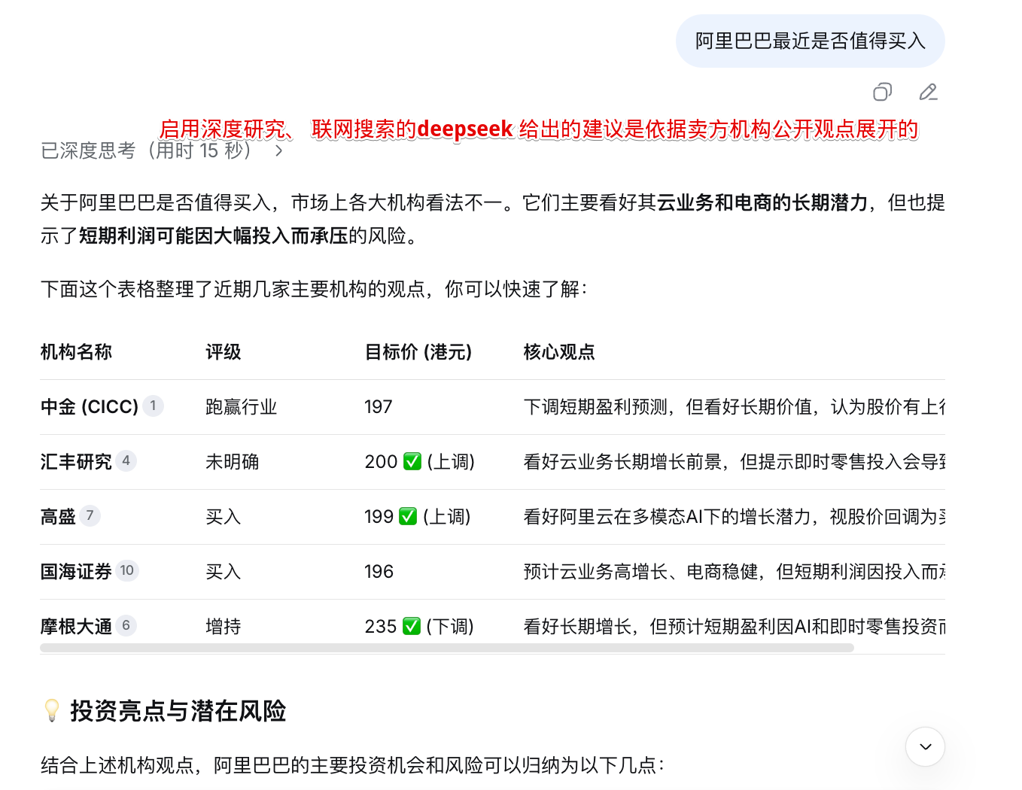Viewport: 1022px width, 790px height.
Task: Click the 目标价 (港元) column header
Action: tap(418, 352)
